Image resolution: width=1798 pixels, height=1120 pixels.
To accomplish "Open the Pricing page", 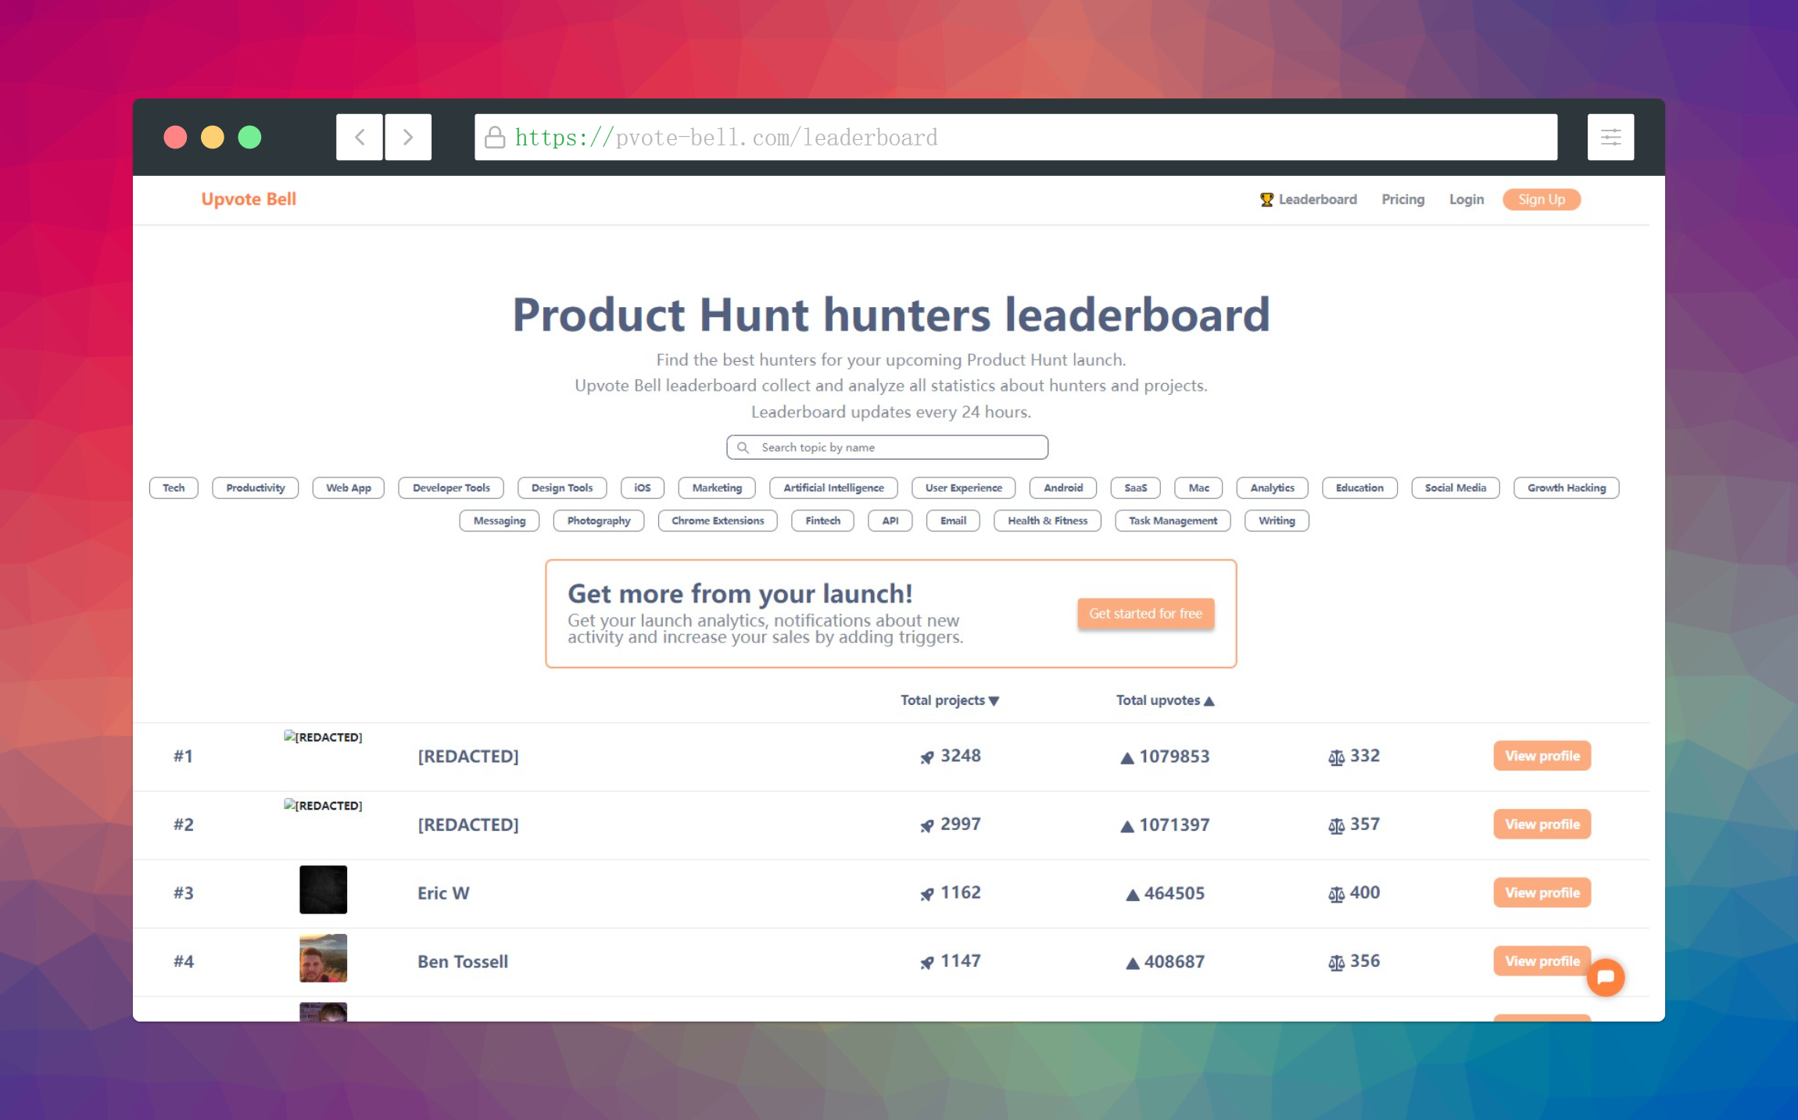I will point(1402,199).
